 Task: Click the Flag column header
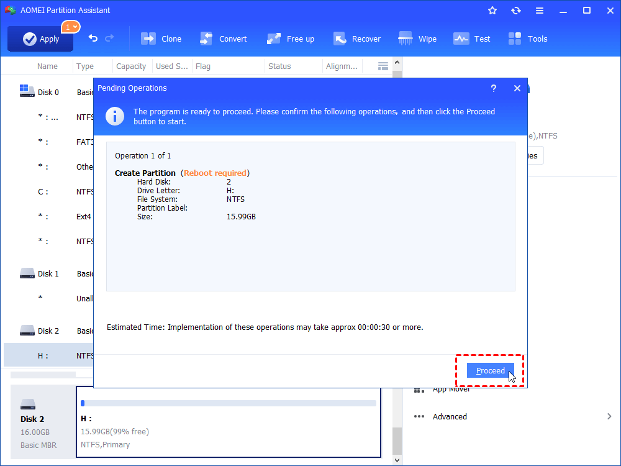click(x=203, y=66)
